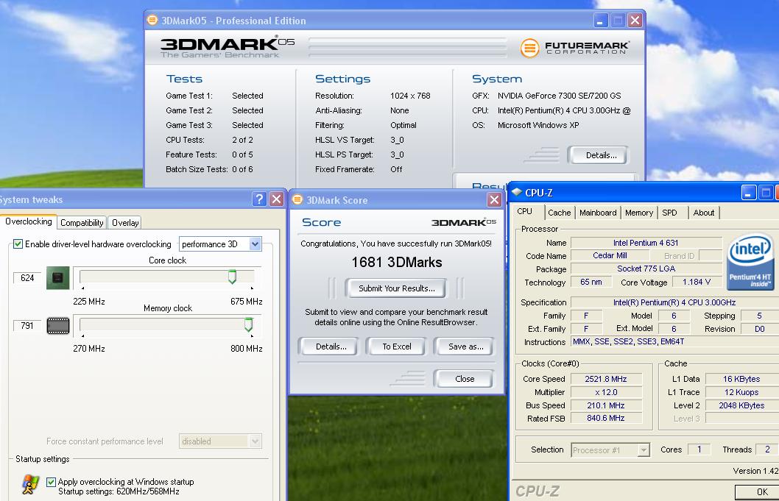Minimize the CPU-Z window

(x=749, y=192)
